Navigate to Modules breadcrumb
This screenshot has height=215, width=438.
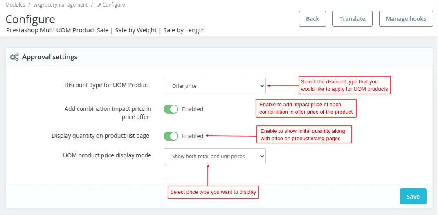(x=15, y=5)
